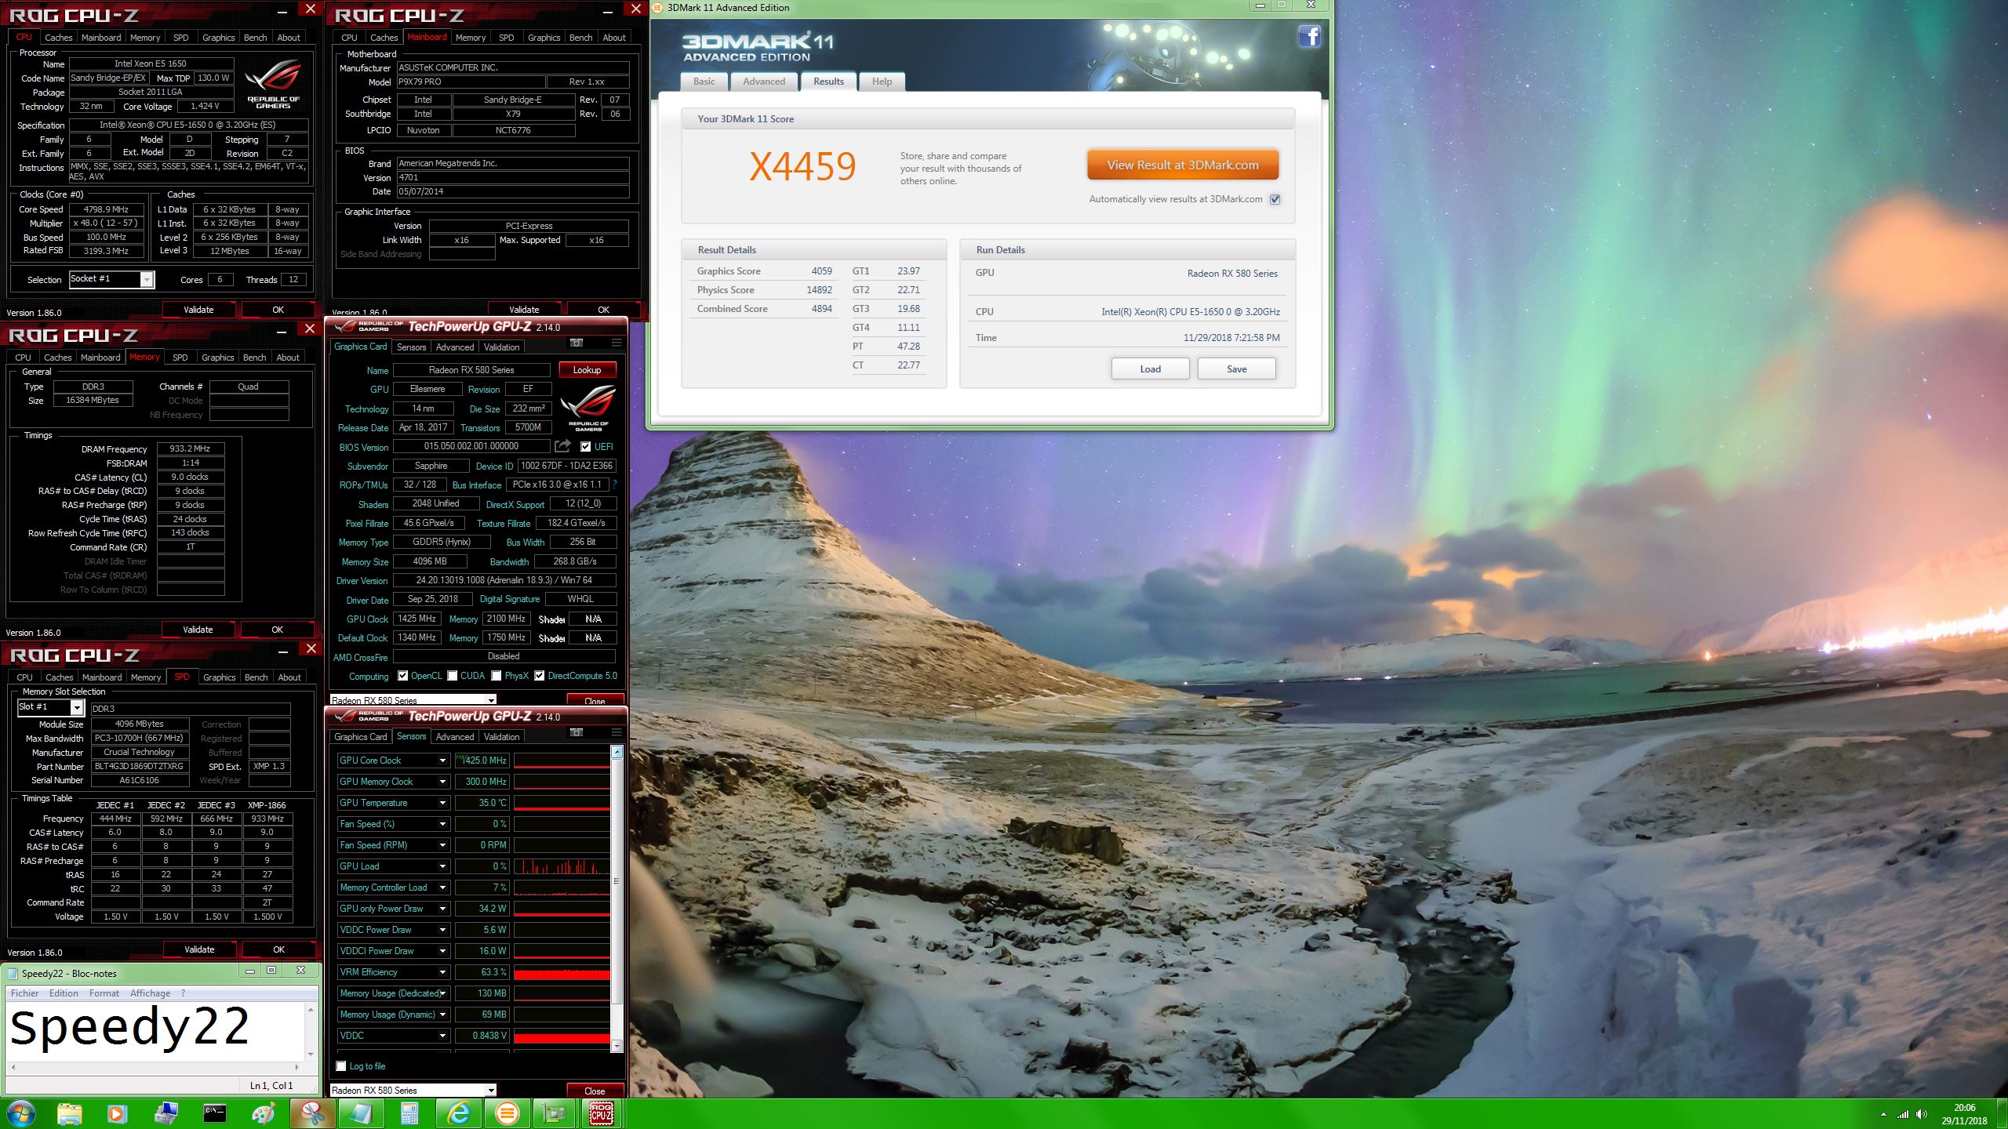Click View Result at 3DMark.com button

[1183, 165]
